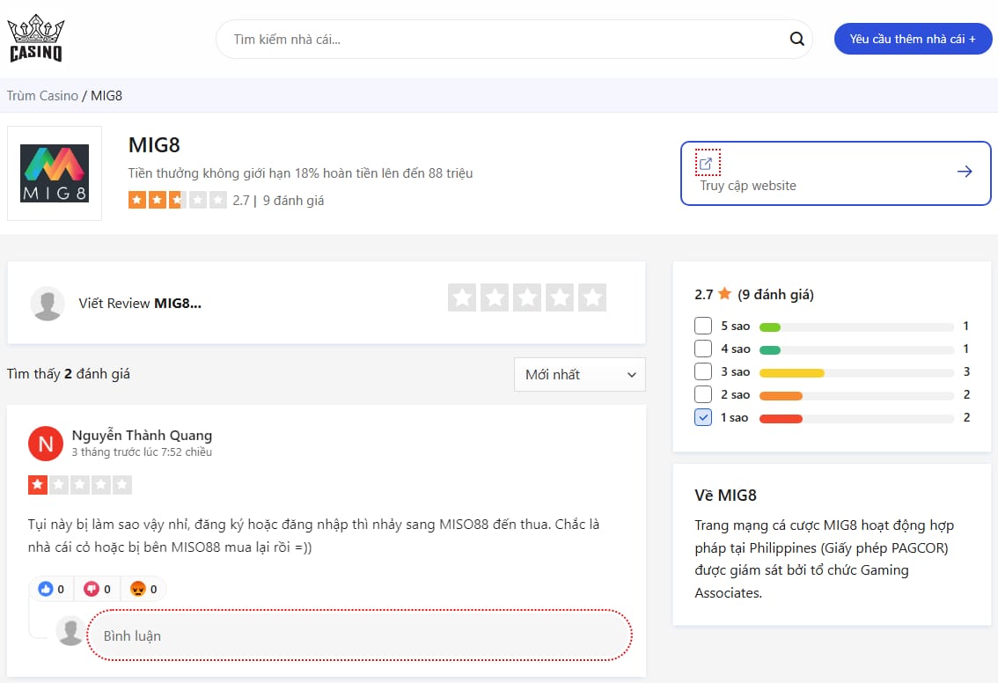The image size is (998, 683).
Task: Like the review with thumbs-up icon
Action: click(46, 589)
